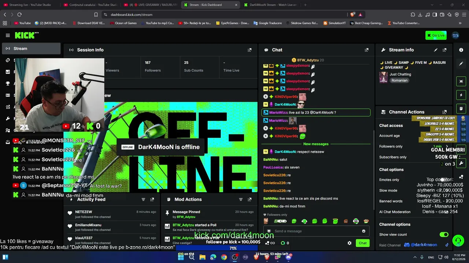This screenshot has width=469, height=263.
Task: Open Windows Start menu
Action: 181,257
